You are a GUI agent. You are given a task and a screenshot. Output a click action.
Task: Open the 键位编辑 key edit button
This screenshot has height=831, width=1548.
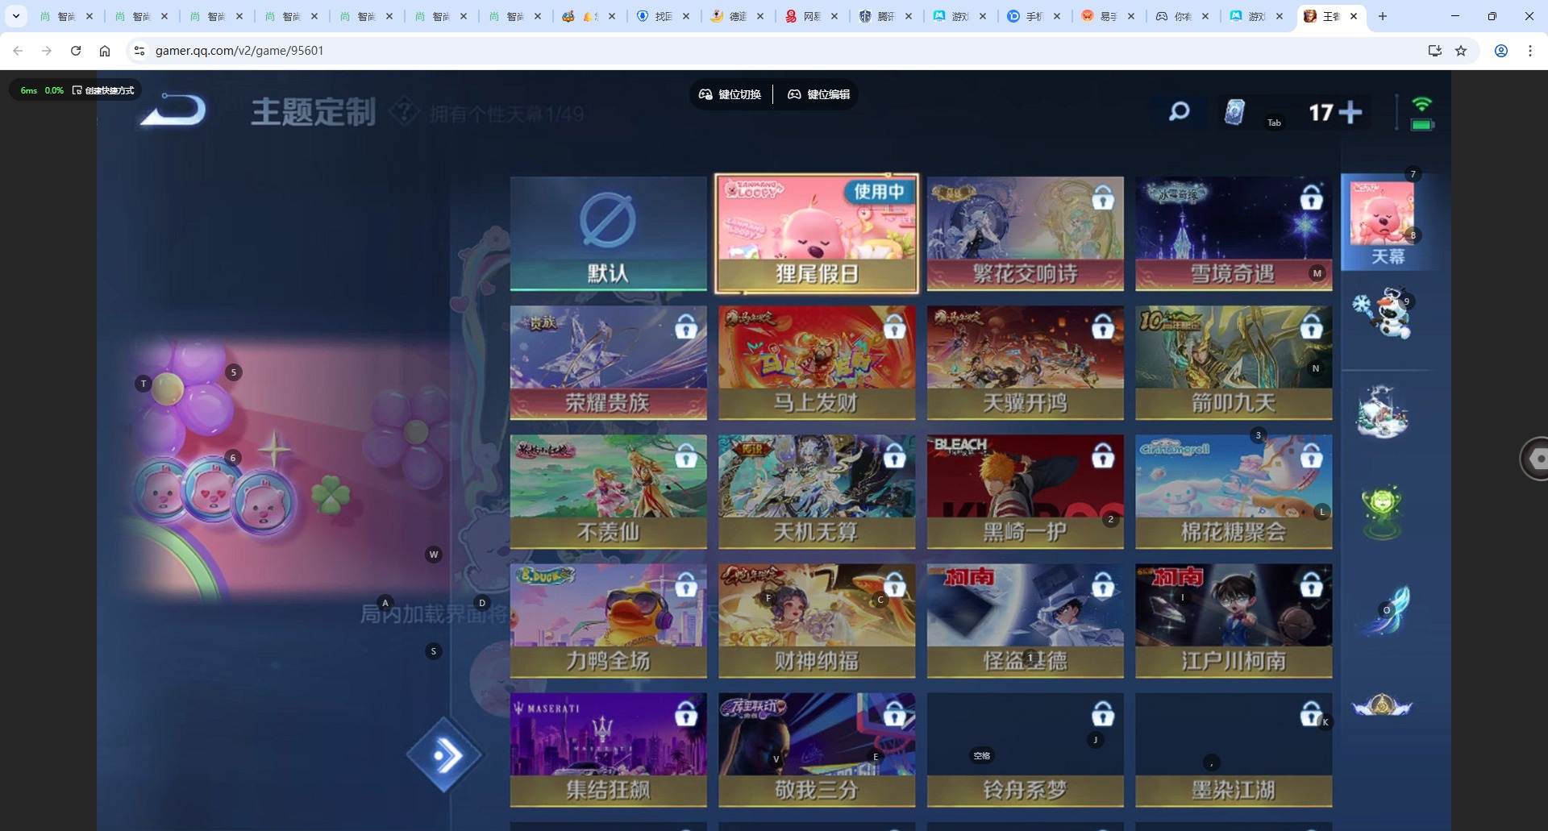[x=818, y=94]
